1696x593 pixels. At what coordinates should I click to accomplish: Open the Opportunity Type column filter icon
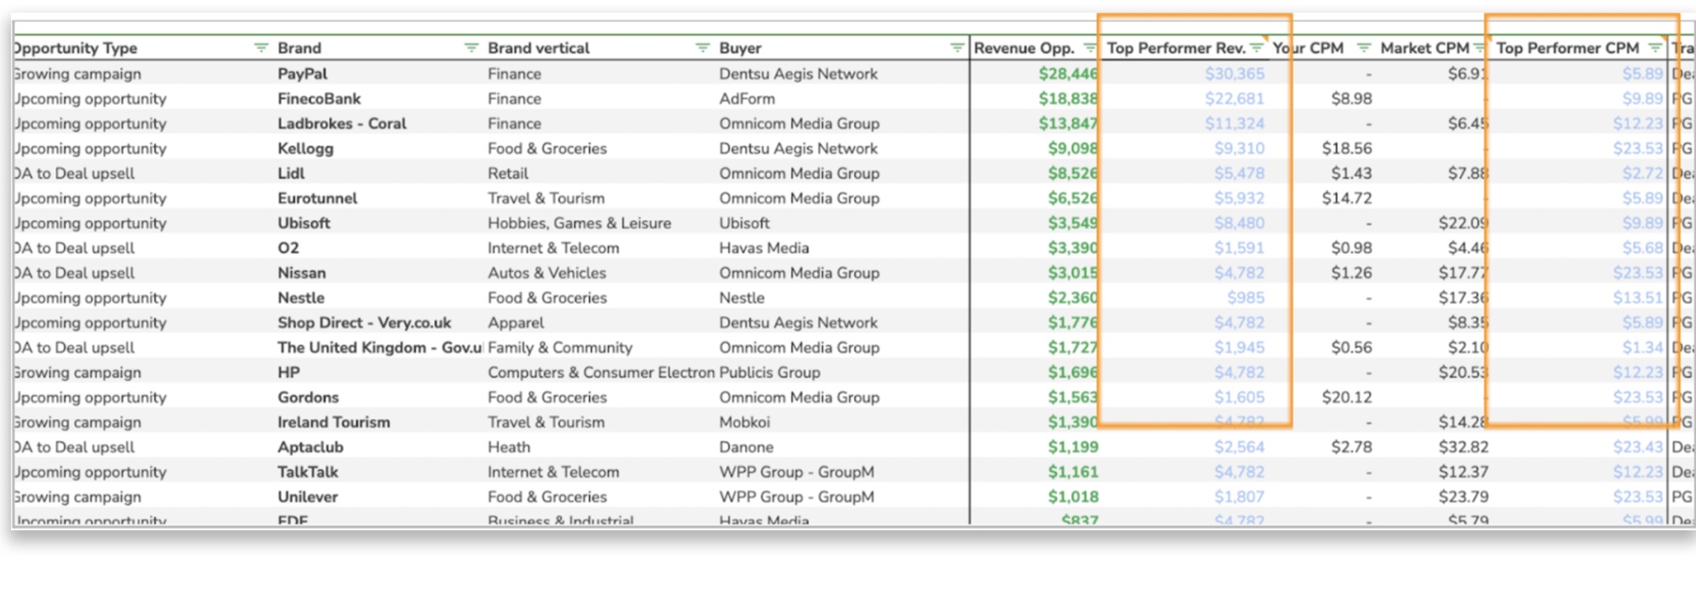[260, 47]
